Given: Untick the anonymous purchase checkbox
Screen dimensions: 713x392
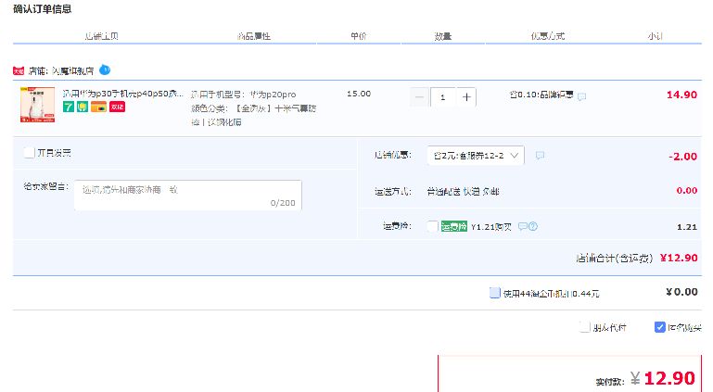Looking at the screenshot, I should 660,327.
